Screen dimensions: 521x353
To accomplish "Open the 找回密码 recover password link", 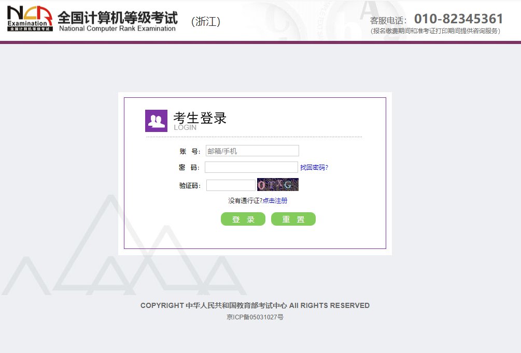I will 314,168.
